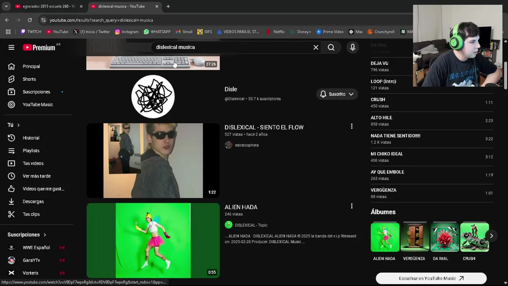Click the address bar URL
The image size is (508, 286).
point(101,20)
